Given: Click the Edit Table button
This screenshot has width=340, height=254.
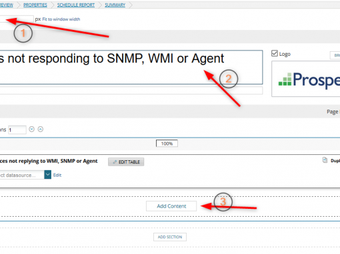Looking at the screenshot, I should tap(126, 162).
